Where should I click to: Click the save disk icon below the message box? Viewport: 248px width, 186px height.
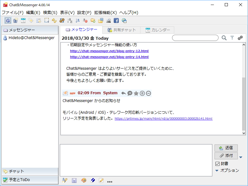point(74,181)
